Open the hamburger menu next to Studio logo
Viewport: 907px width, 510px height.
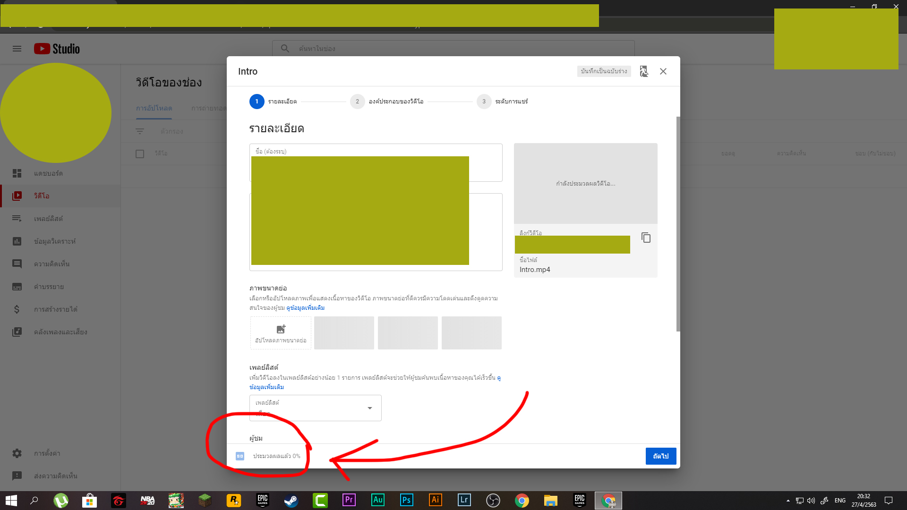pyautogui.click(x=17, y=49)
